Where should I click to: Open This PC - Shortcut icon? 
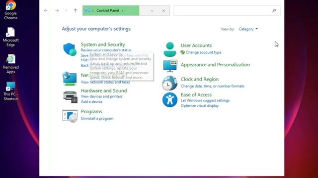[11, 91]
